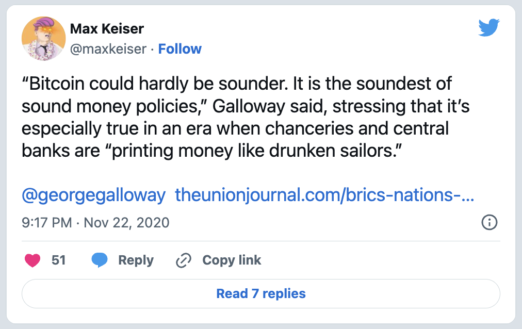Click the tweet's opening Bitcoin sentence
The width and height of the screenshot is (522, 329).
155,84
